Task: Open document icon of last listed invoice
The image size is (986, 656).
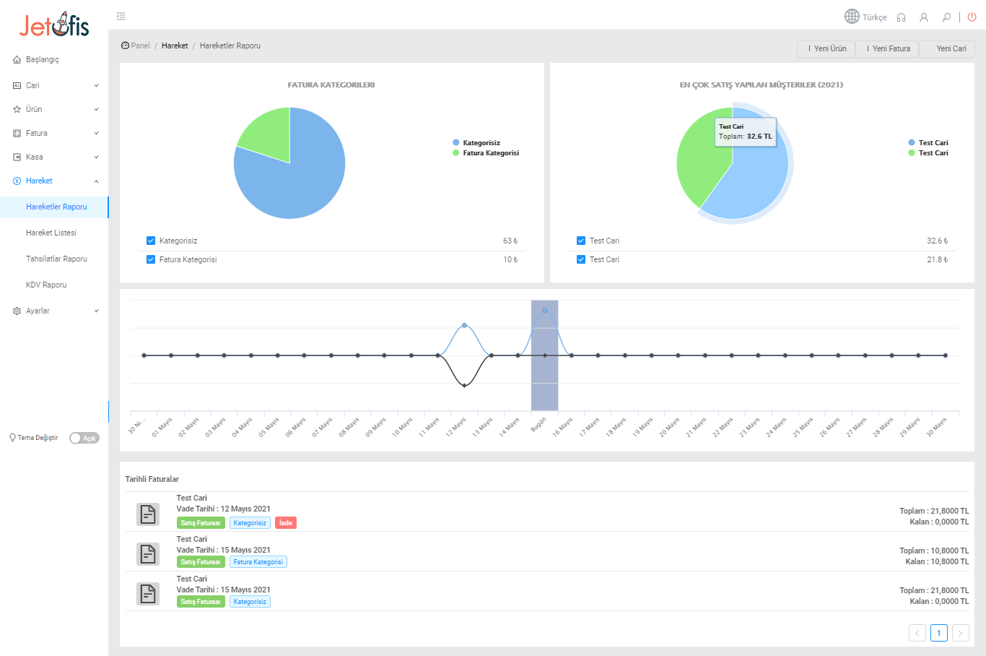Action: [148, 593]
